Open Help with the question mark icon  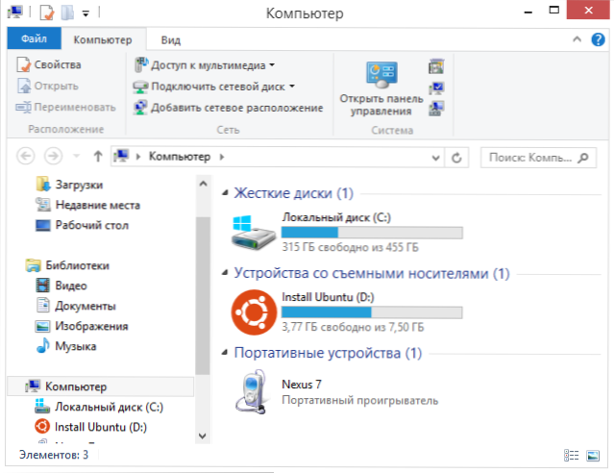coord(598,39)
